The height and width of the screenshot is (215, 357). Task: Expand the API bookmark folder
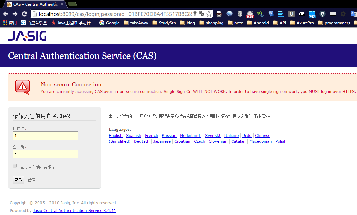[279, 23]
